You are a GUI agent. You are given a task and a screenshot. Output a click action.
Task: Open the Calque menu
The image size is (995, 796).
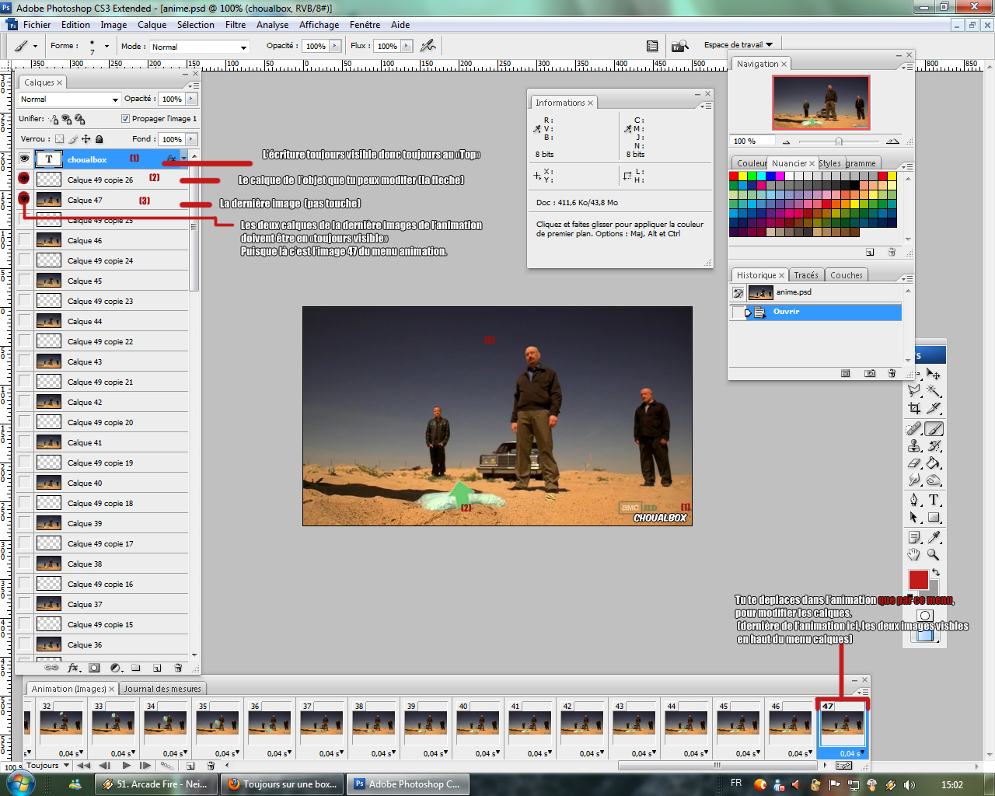point(152,25)
